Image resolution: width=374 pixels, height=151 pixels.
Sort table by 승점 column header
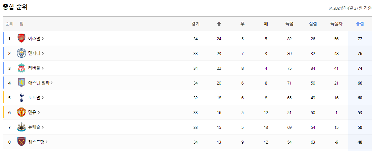360,24
